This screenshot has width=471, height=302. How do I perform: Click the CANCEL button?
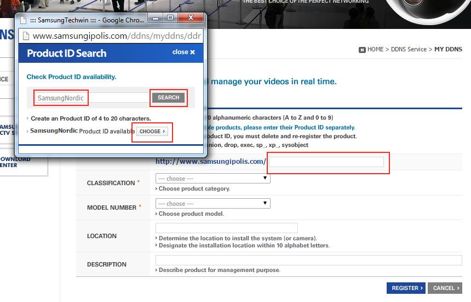point(445,288)
